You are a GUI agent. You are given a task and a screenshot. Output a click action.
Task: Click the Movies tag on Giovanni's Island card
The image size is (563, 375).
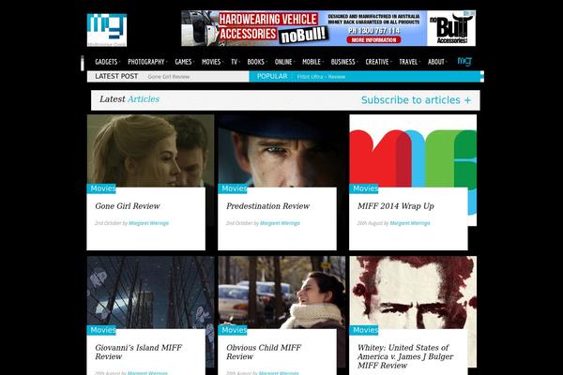point(101,330)
